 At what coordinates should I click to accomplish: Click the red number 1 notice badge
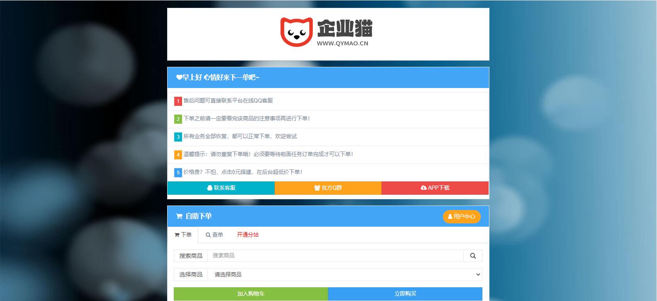pyautogui.click(x=178, y=101)
